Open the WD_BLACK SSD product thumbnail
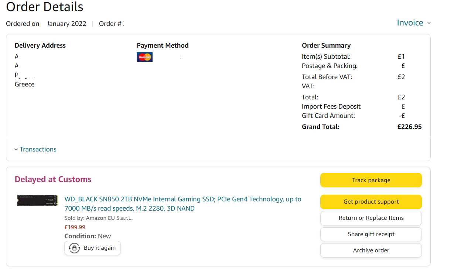 coord(38,200)
